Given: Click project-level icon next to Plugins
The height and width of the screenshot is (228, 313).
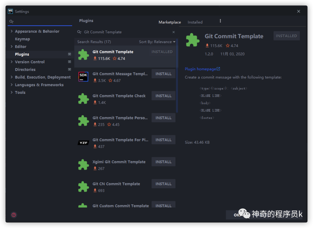Looking at the screenshot, I should click(x=70, y=54).
